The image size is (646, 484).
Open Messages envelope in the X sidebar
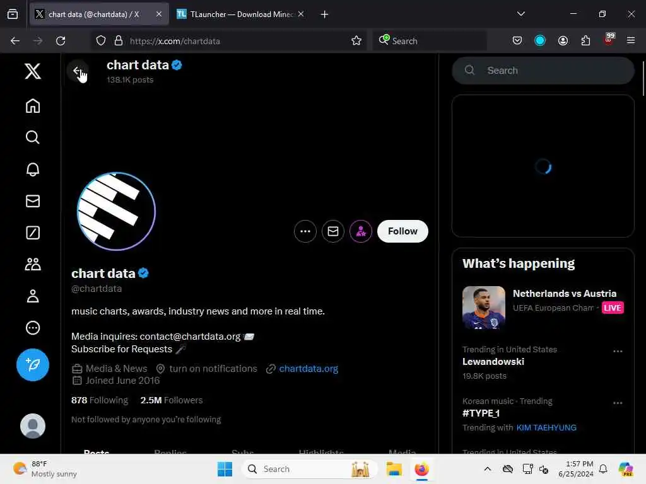tap(33, 201)
